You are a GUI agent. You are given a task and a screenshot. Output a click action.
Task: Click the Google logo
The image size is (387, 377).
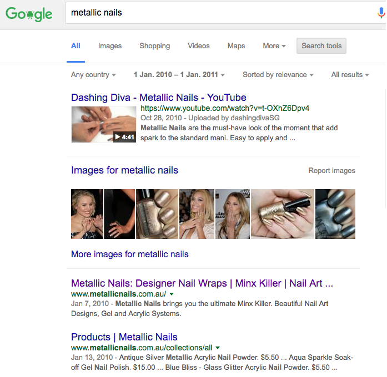pos(29,14)
